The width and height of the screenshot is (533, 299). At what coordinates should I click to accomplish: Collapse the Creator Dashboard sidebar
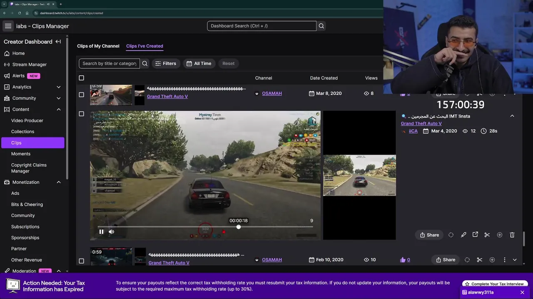(58, 42)
